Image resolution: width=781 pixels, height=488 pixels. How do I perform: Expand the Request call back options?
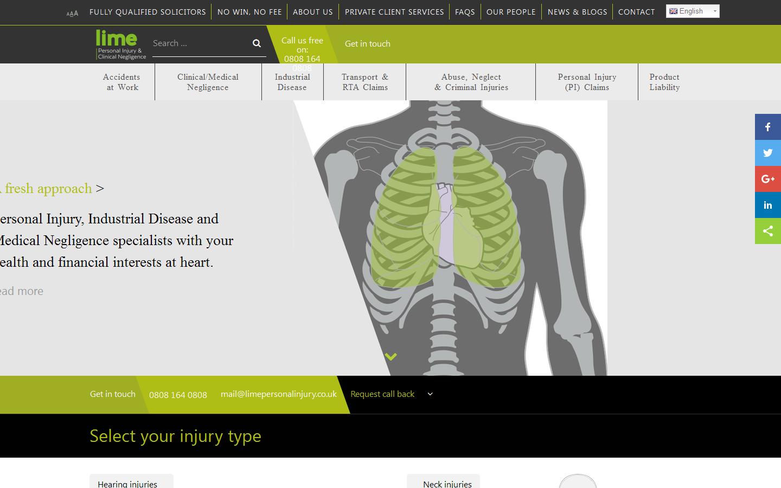coord(430,394)
